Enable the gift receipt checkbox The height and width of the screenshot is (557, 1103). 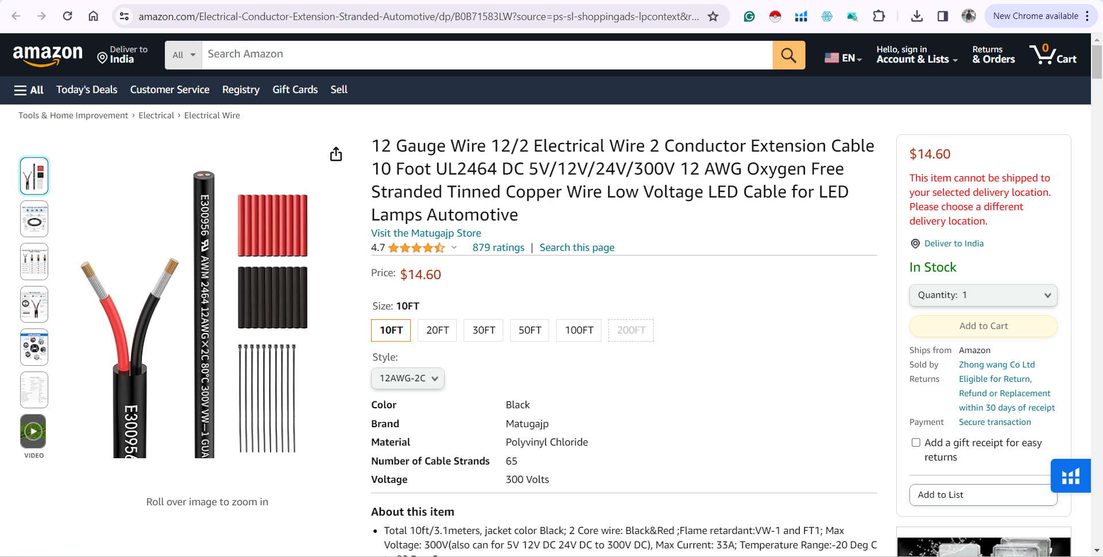[x=916, y=443]
